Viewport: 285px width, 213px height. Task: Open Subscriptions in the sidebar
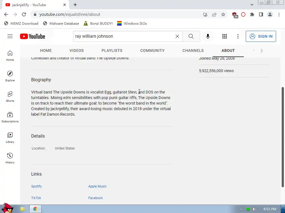10,117
